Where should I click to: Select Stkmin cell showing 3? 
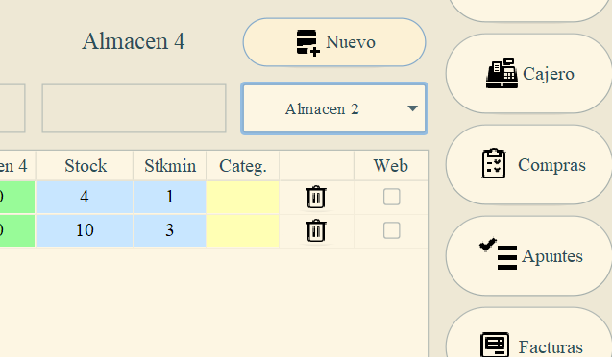tap(169, 230)
